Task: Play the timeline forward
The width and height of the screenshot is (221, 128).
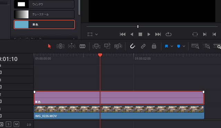Action: point(149,34)
